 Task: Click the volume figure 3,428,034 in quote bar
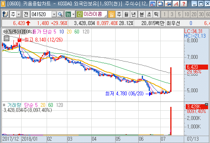coord(84,23)
